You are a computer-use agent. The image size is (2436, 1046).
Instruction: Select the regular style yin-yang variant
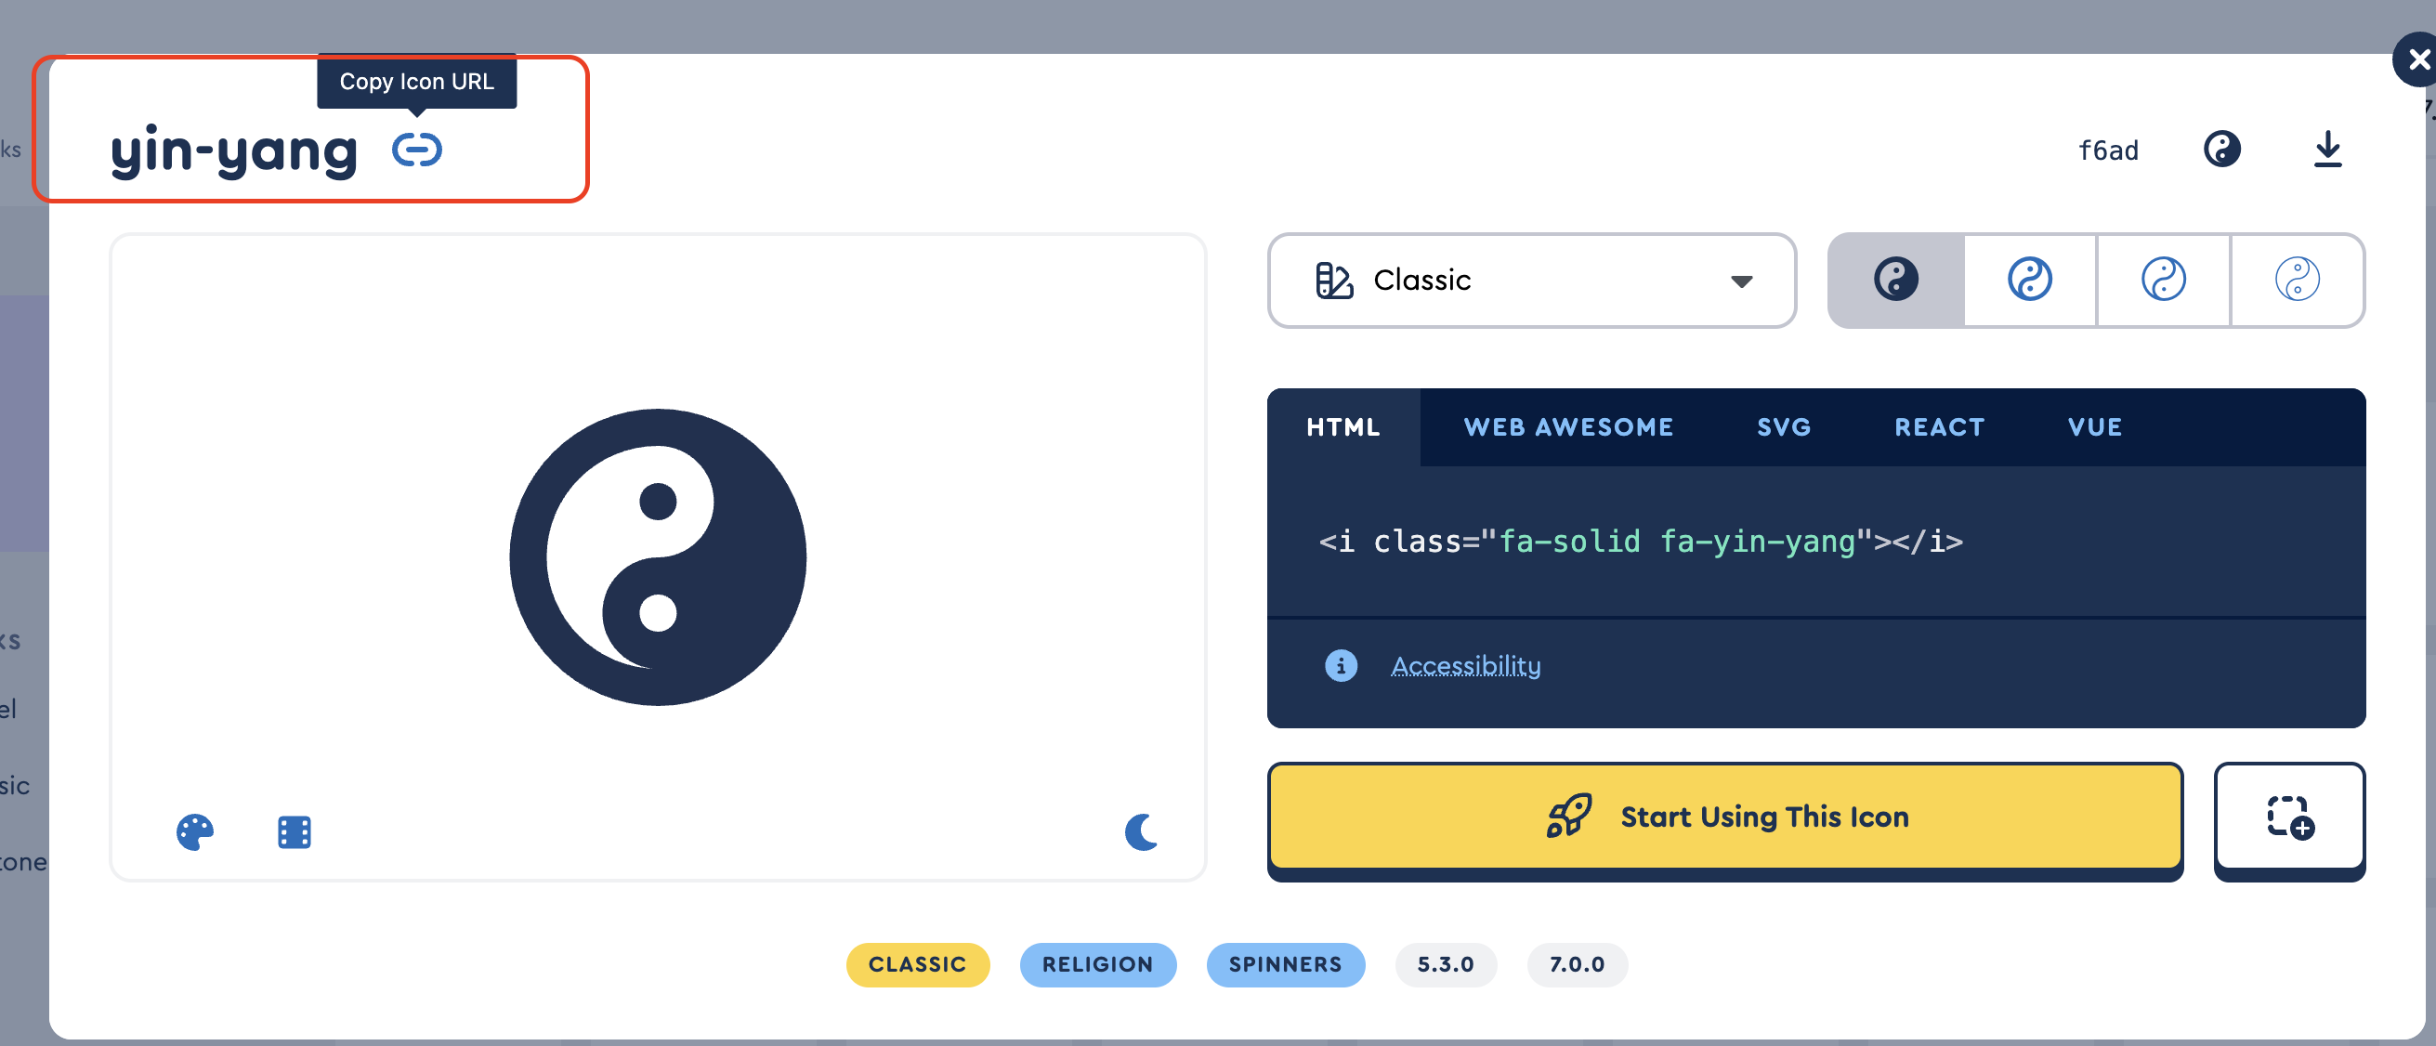click(2029, 280)
